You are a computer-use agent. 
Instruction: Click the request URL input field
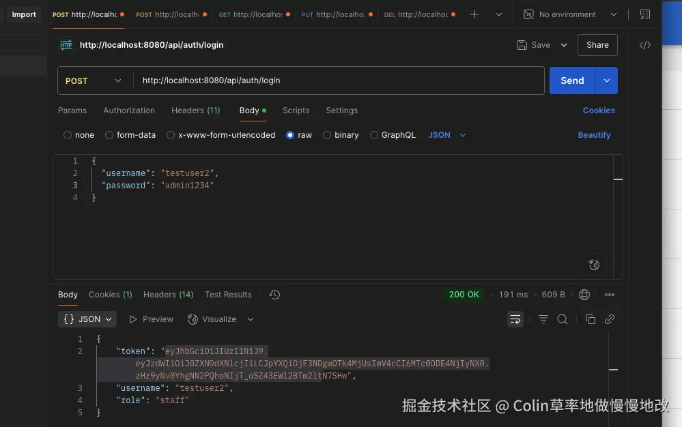(339, 80)
